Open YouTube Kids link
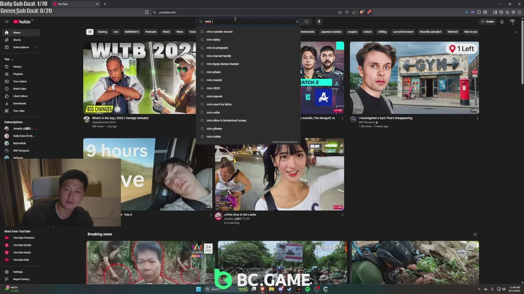Image resolution: width=524 pixels, height=294 pixels. click(x=21, y=260)
